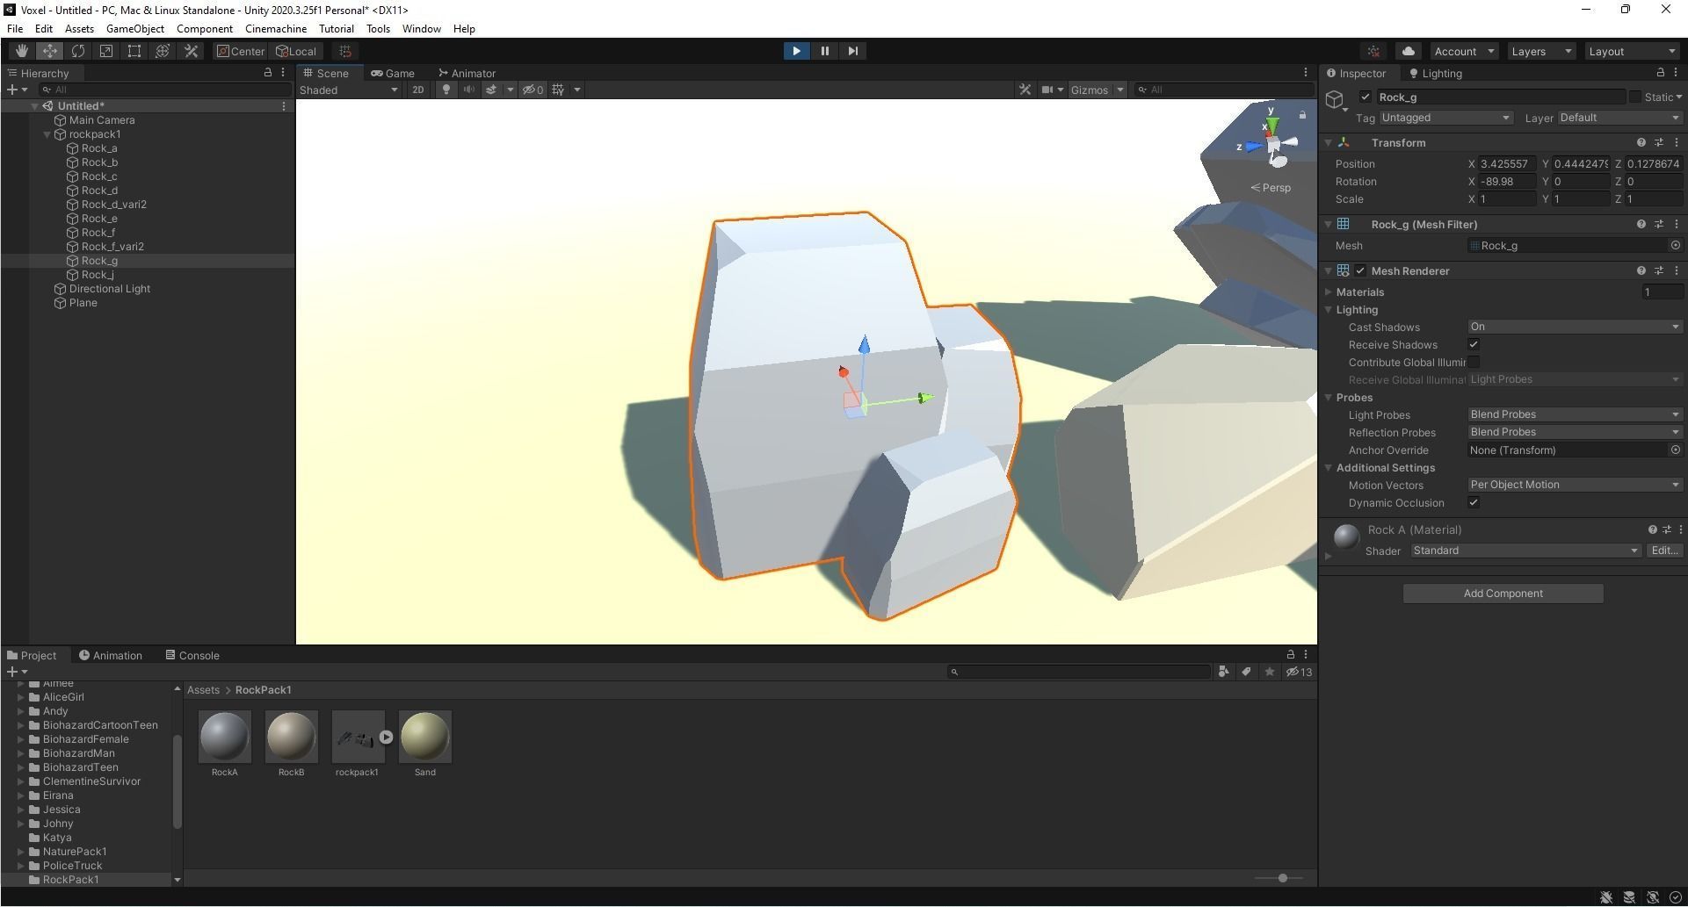The width and height of the screenshot is (1688, 907).
Task: Toggle the Mesh Renderer enabled checkbox
Action: coord(1360,270)
